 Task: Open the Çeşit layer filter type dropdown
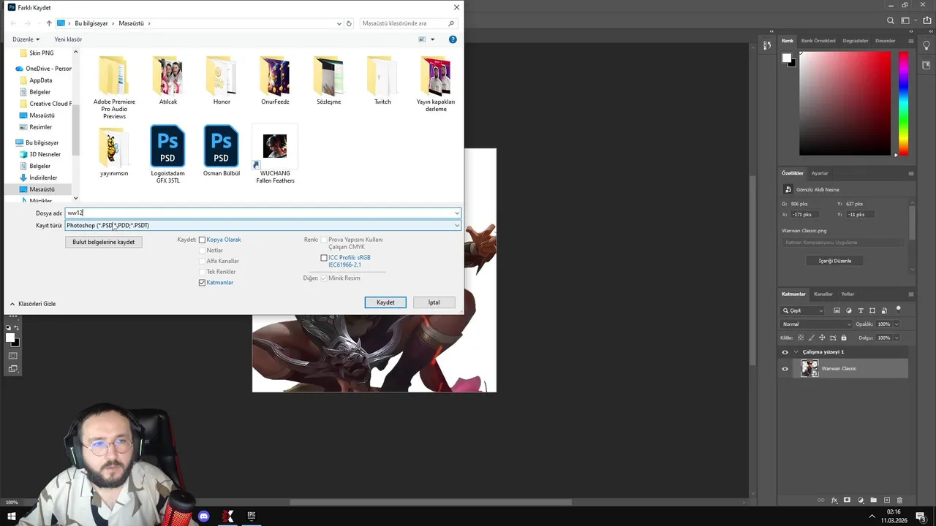click(803, 310)
